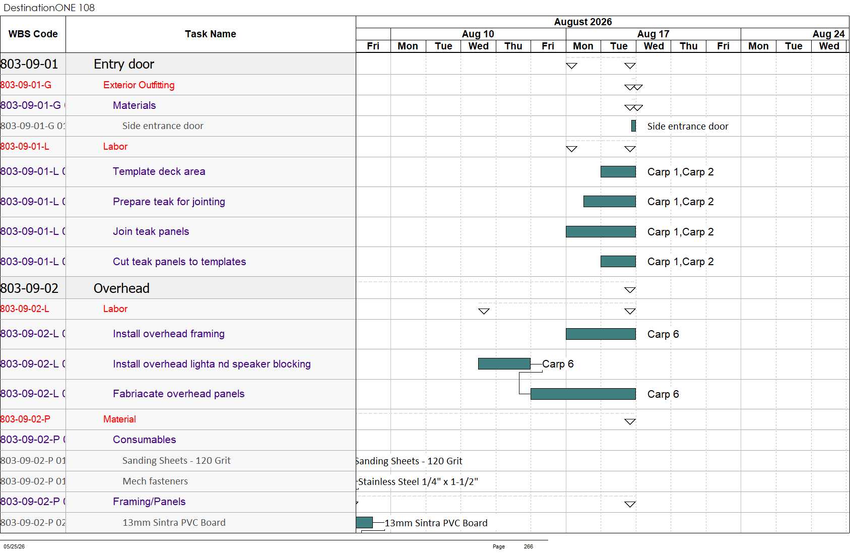Screen dimensions: 850x553
Task: Click WBS code 803-09-02-P in red
Action: 25,419
